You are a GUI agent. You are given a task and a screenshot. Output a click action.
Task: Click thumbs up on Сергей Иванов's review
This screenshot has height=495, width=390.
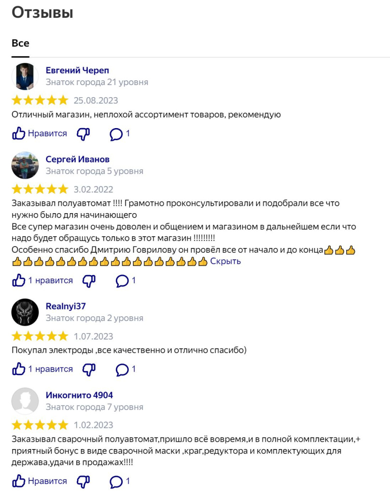point(42,281)
